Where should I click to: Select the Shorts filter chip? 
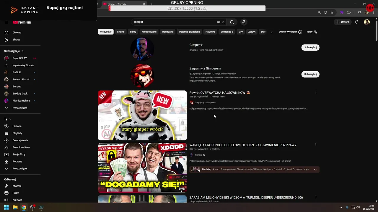point(121,32)
